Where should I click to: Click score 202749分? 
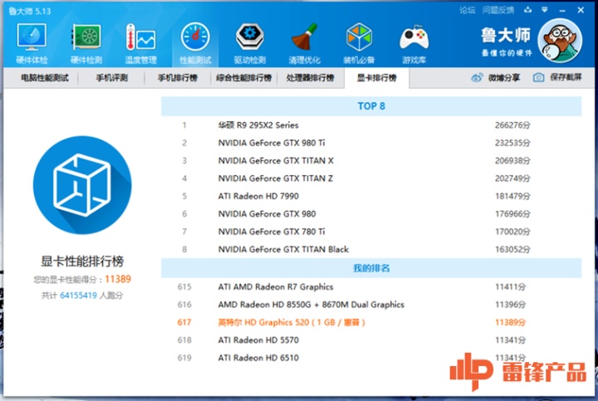(512, 178)
